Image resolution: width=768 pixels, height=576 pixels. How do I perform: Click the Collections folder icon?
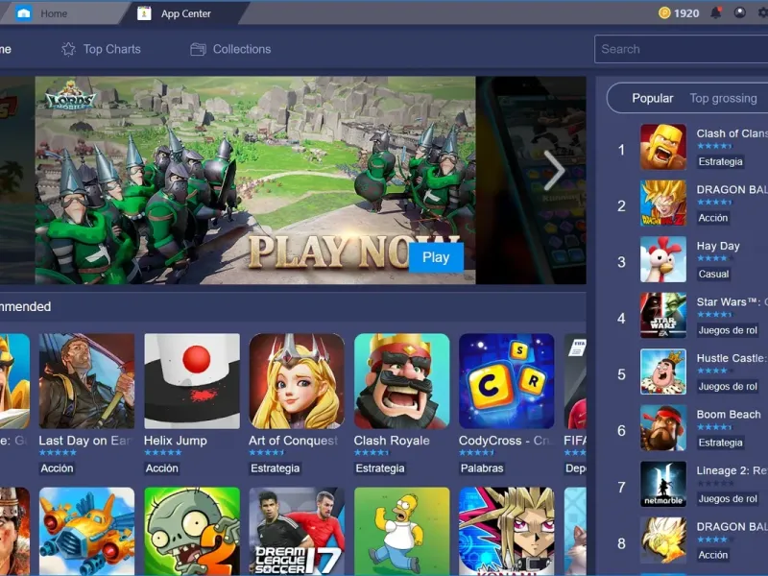click(x=198, y=49)
